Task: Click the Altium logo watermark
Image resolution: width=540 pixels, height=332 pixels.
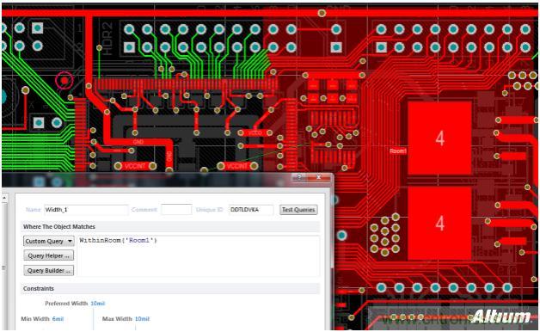Action: pos(501,317)
